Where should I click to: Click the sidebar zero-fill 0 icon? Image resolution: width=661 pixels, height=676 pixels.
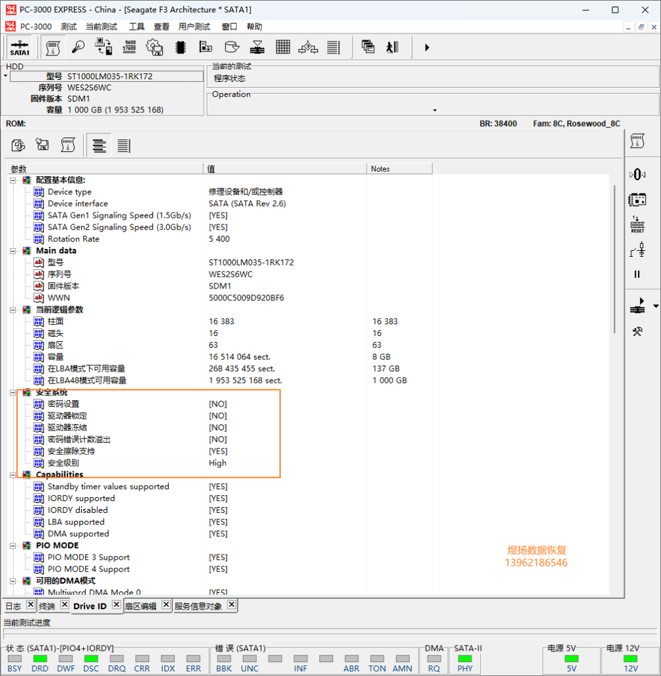point(637,174)
